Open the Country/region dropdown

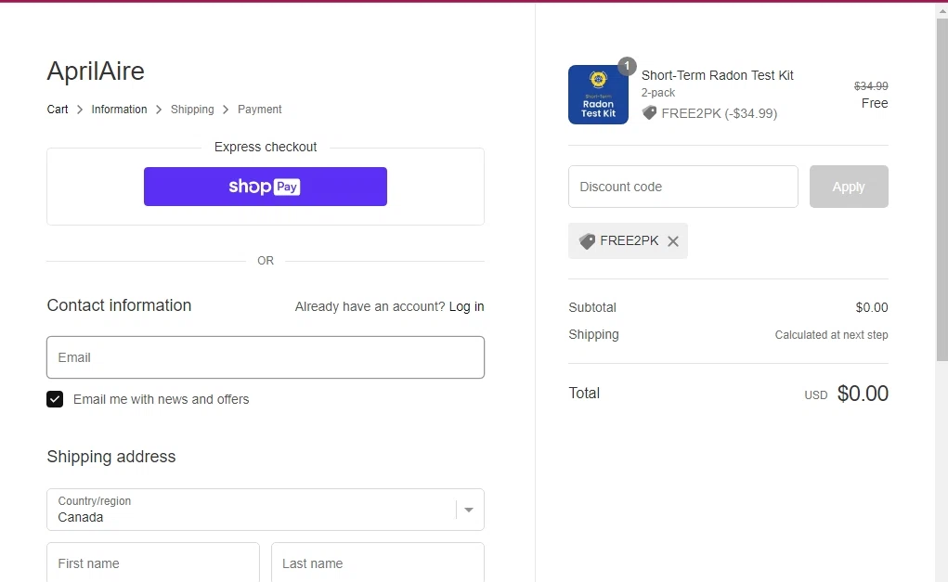(266, 510)
